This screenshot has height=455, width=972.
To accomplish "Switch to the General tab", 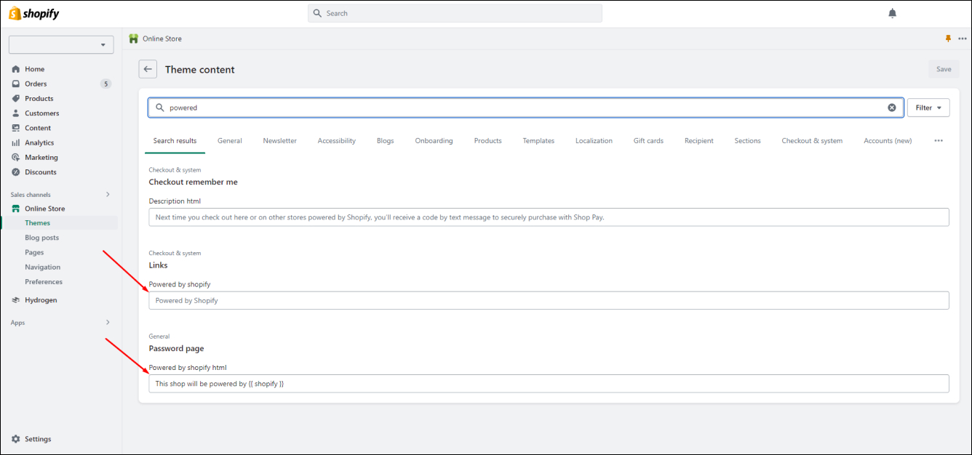I will (x=229, y=141).
